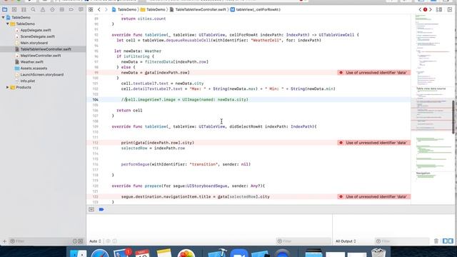Jump to previous issue arrow
Screen dimensions: 457x257
[x=420, y=9]
